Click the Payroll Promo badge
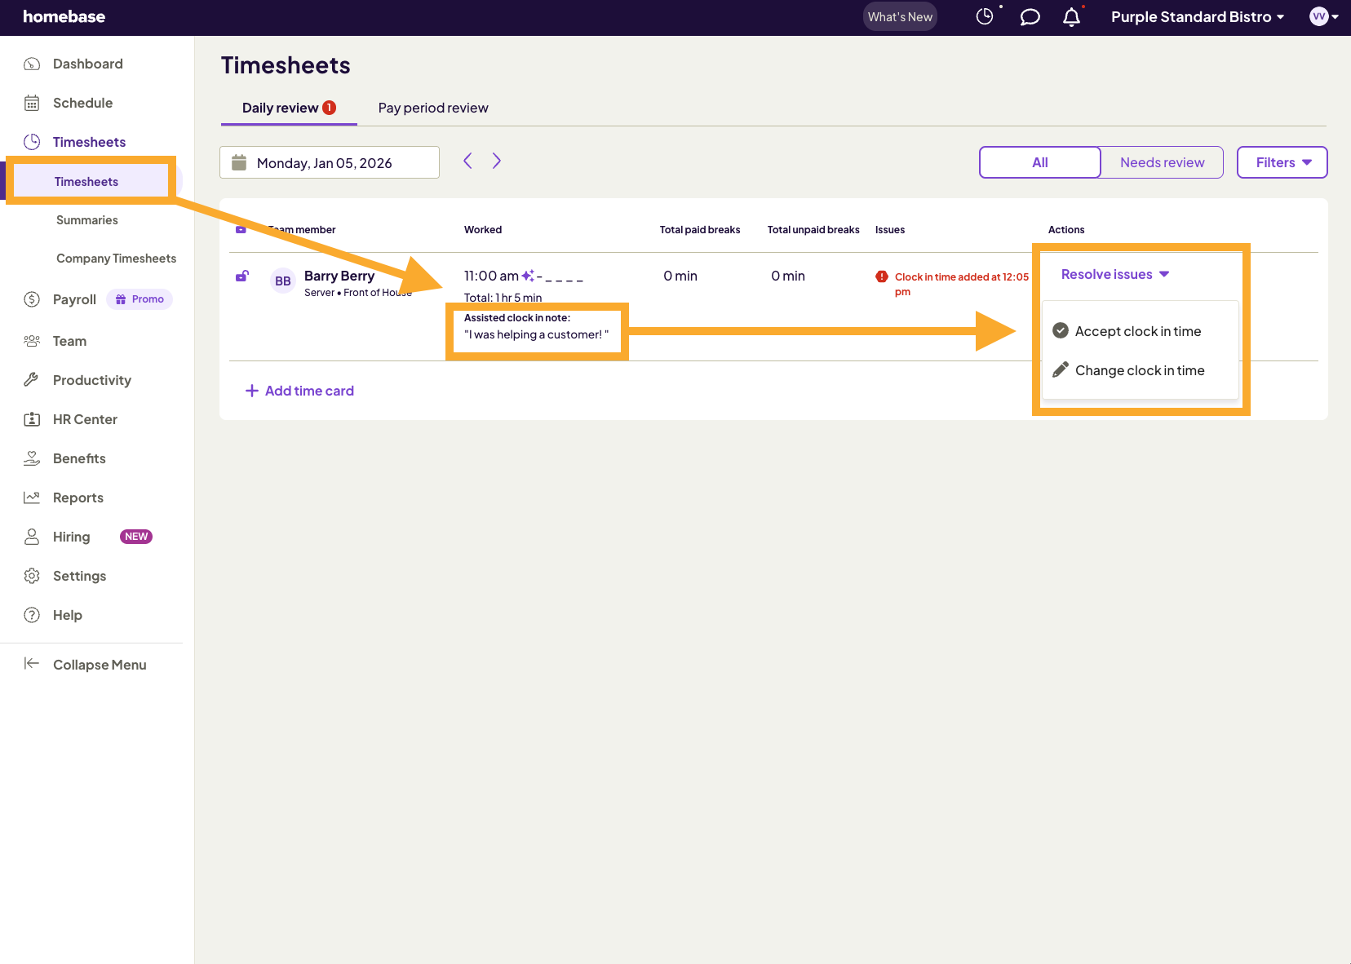1351x964 pixels. click(x=140, y=299)
